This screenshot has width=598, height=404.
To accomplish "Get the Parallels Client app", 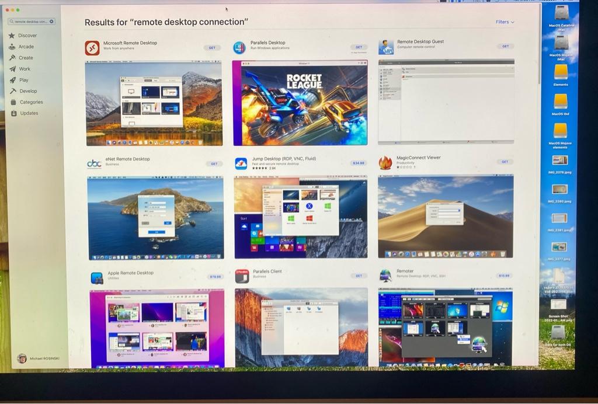I will [359, 276].
